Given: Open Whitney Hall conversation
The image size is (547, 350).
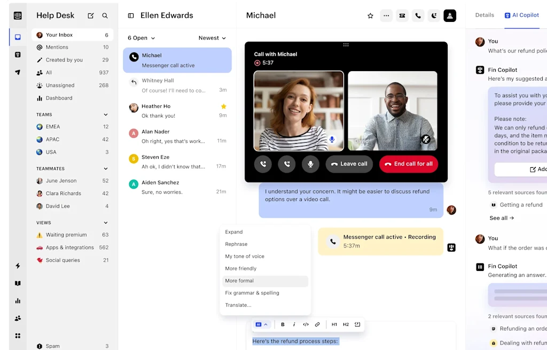Looking at the screenshot, I should (177, 85).
